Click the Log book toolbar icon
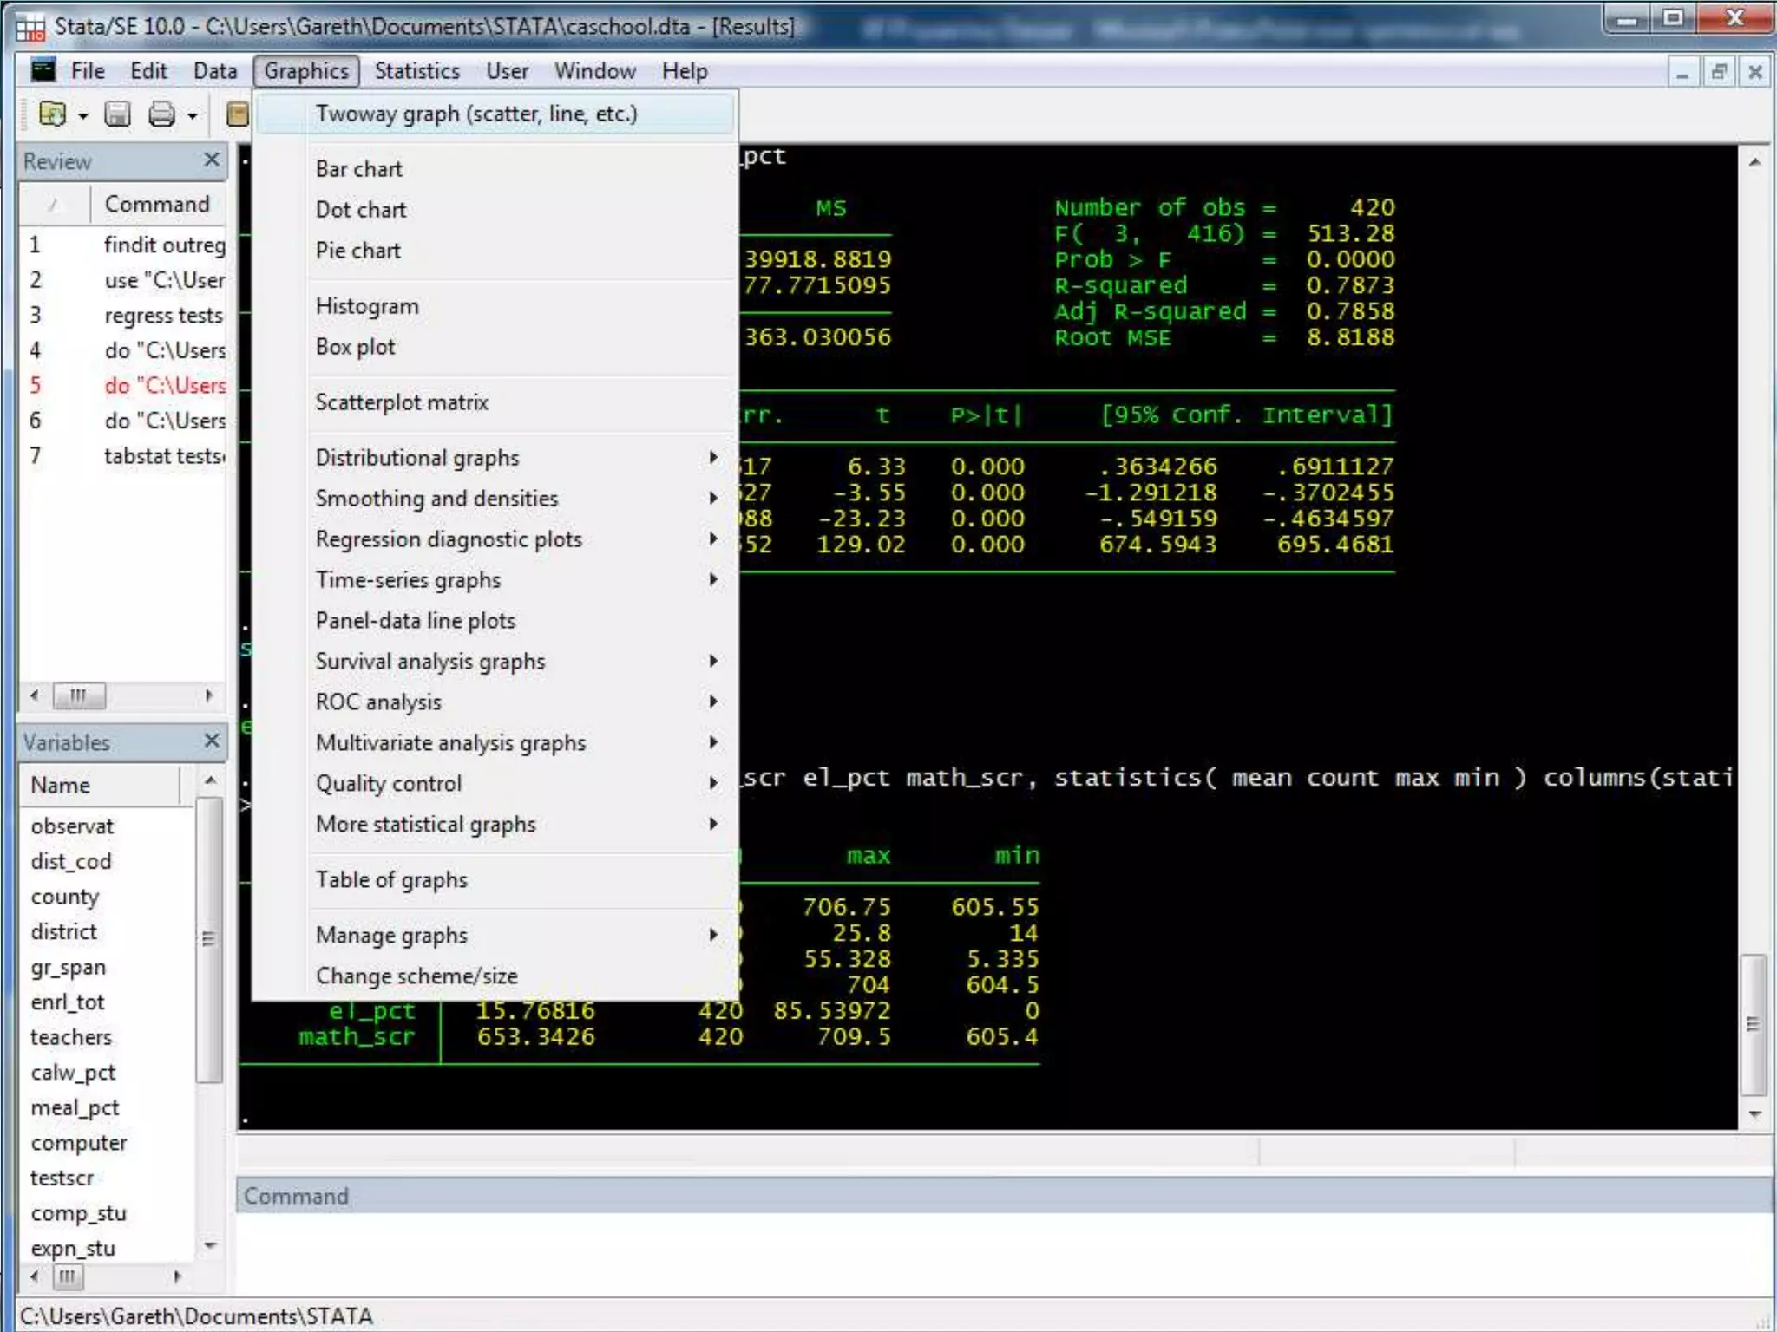1777x1332 pixels. point(237,114)
